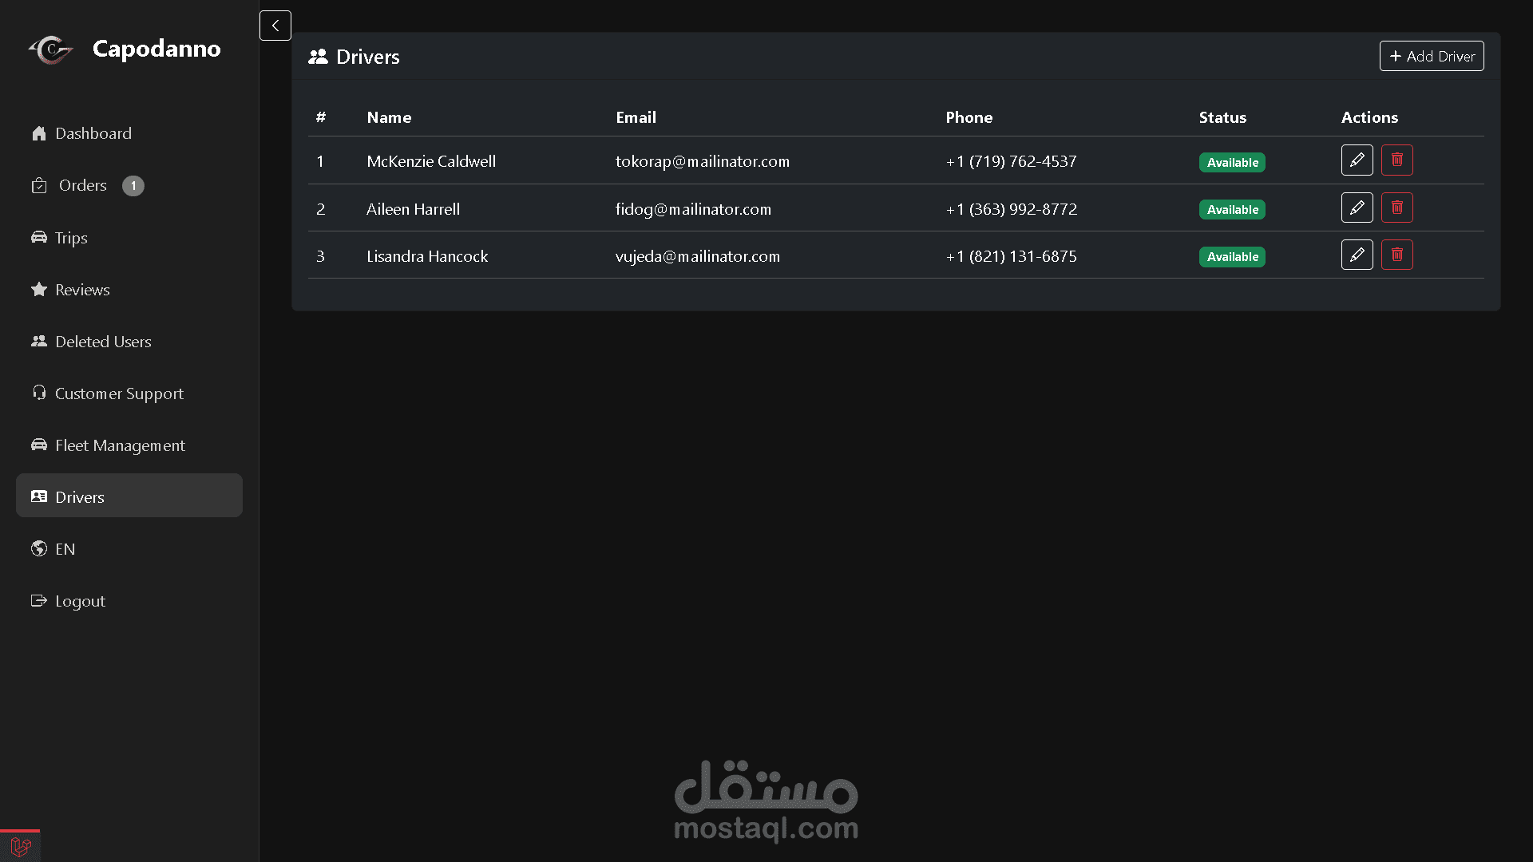
Task: Click the Add Driver button
Action: 1431,56
